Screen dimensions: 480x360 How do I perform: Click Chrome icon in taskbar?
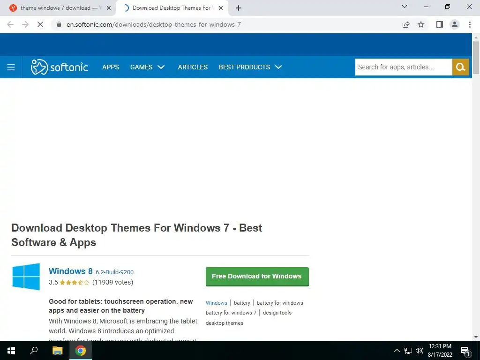(81, 351)
